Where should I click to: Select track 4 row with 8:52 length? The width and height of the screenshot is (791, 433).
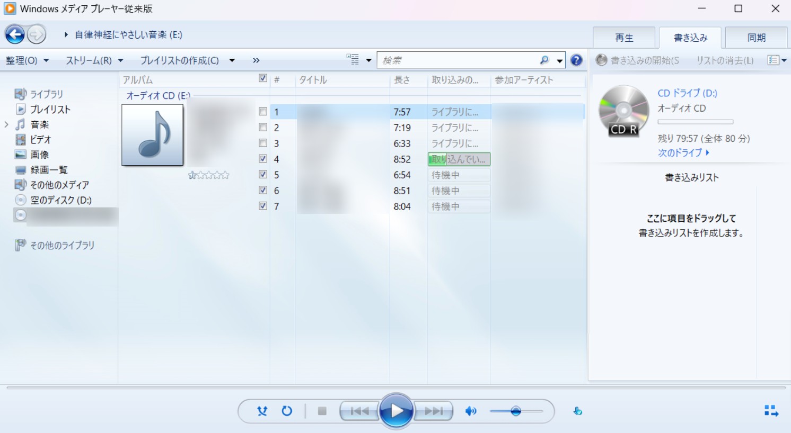click(427, 159)
